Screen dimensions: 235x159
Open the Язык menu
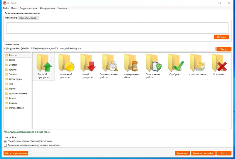point(14,8)
